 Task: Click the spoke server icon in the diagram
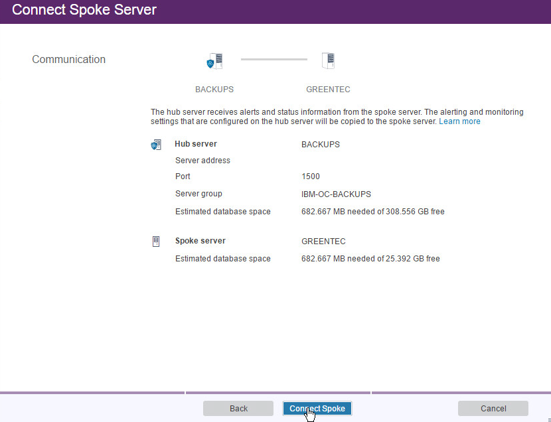coord(328,61)
